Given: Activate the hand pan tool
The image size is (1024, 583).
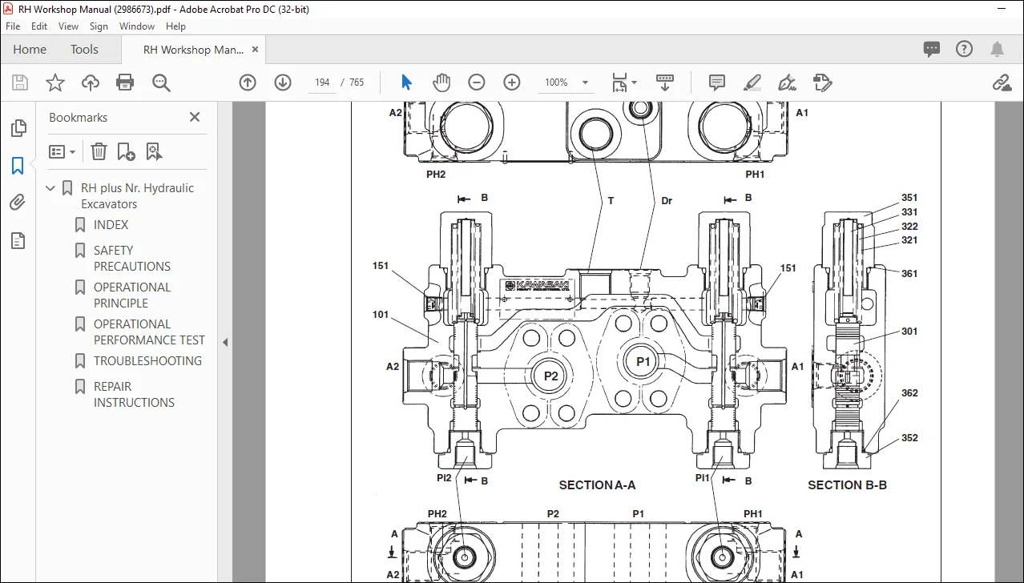Looking at the screenshot, I should 441,82.
